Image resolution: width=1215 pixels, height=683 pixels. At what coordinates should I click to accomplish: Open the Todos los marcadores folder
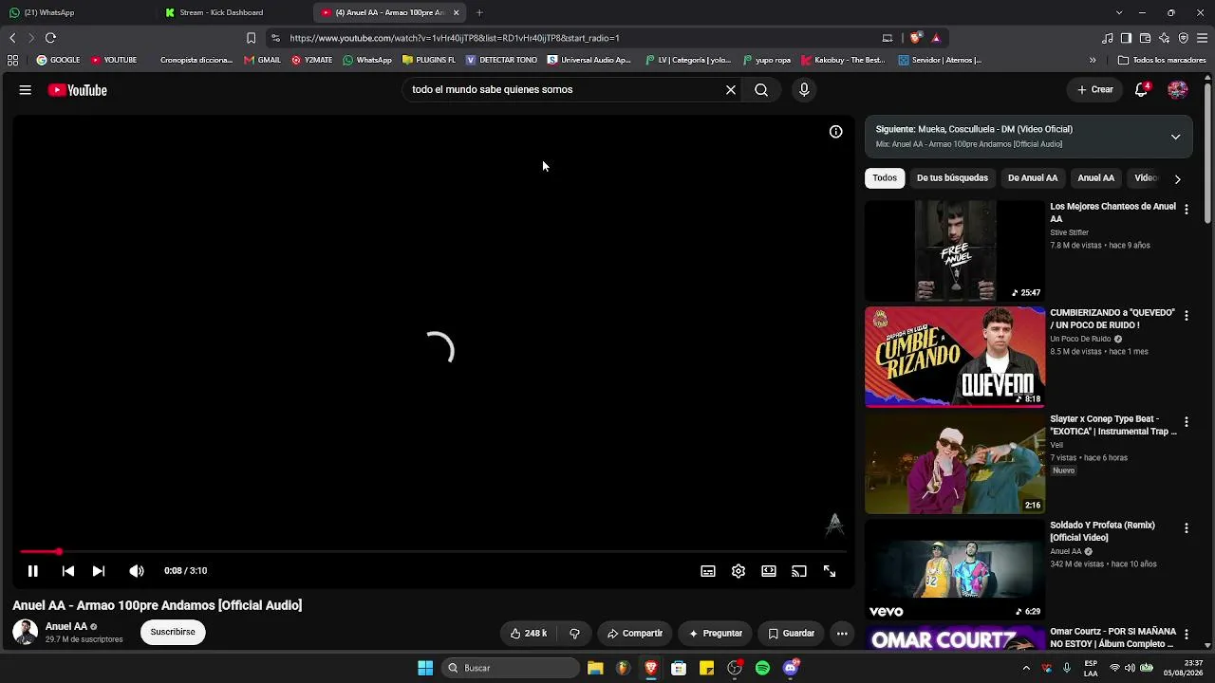[x=1162, y=60]
